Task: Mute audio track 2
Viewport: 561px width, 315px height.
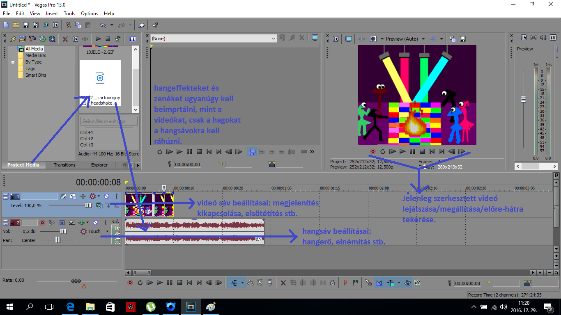Action: click(x=95, y=223)
